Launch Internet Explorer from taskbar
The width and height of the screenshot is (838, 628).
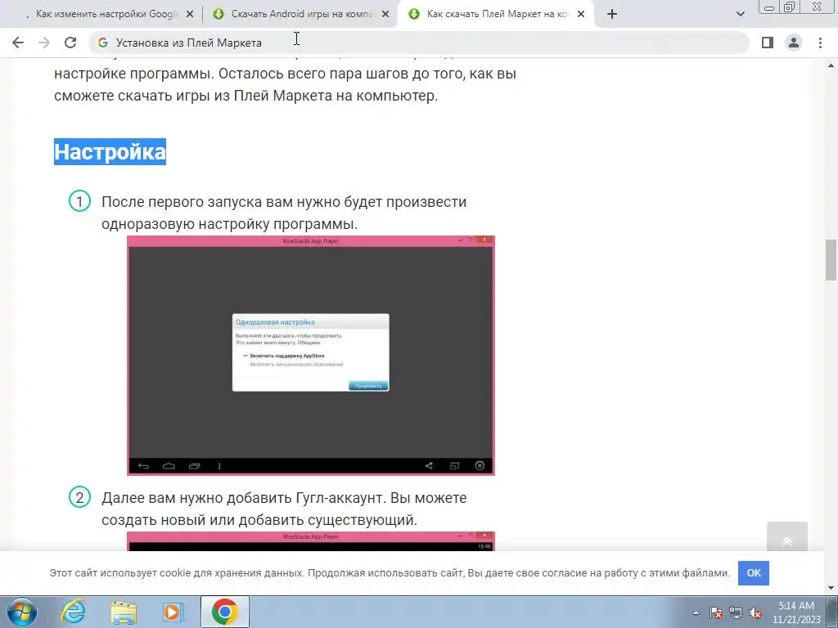click(73, 612)
